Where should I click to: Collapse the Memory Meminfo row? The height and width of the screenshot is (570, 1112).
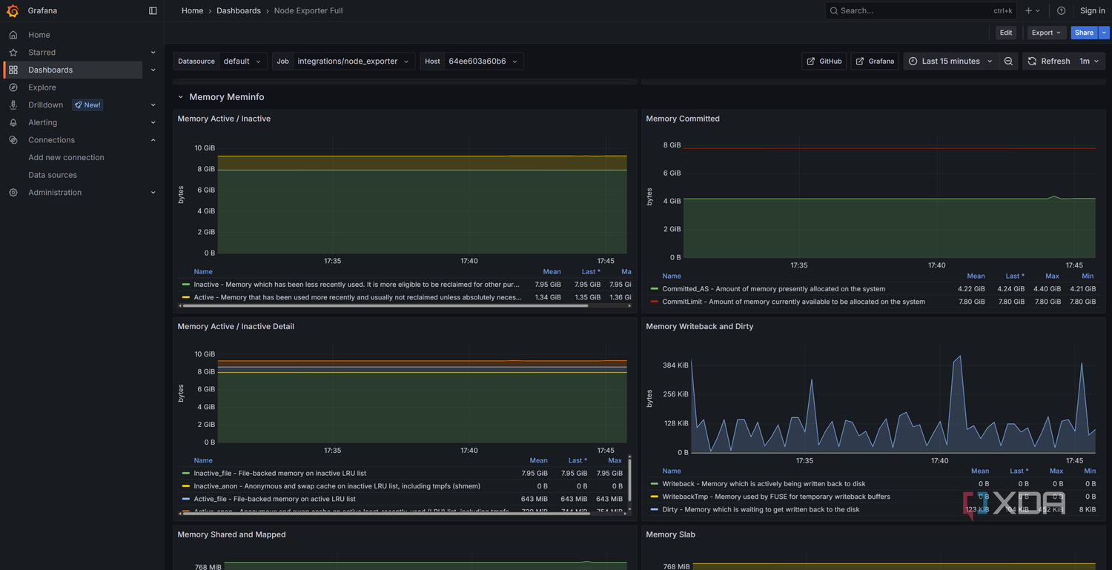[x=180, y=97]
